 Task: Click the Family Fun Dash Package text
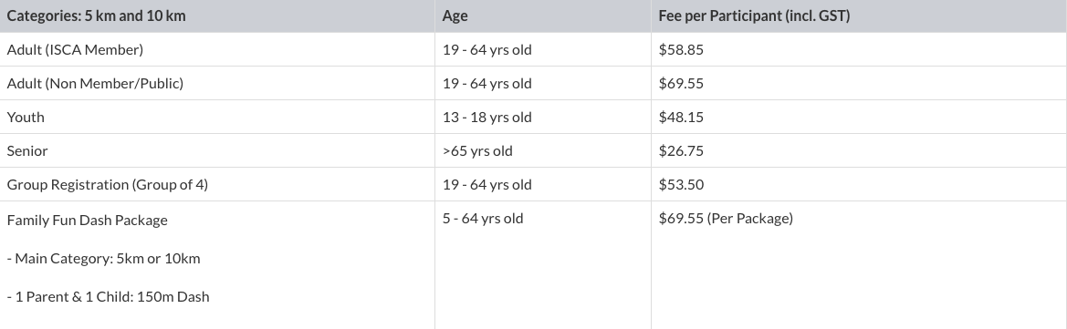point(87,221)
